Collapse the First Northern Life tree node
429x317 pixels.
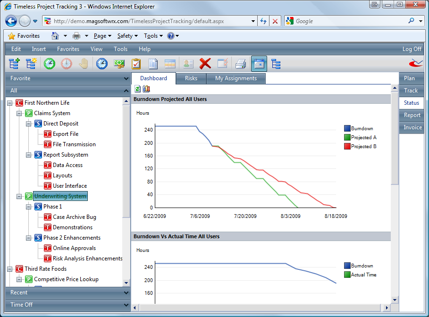tap(10, 103)
